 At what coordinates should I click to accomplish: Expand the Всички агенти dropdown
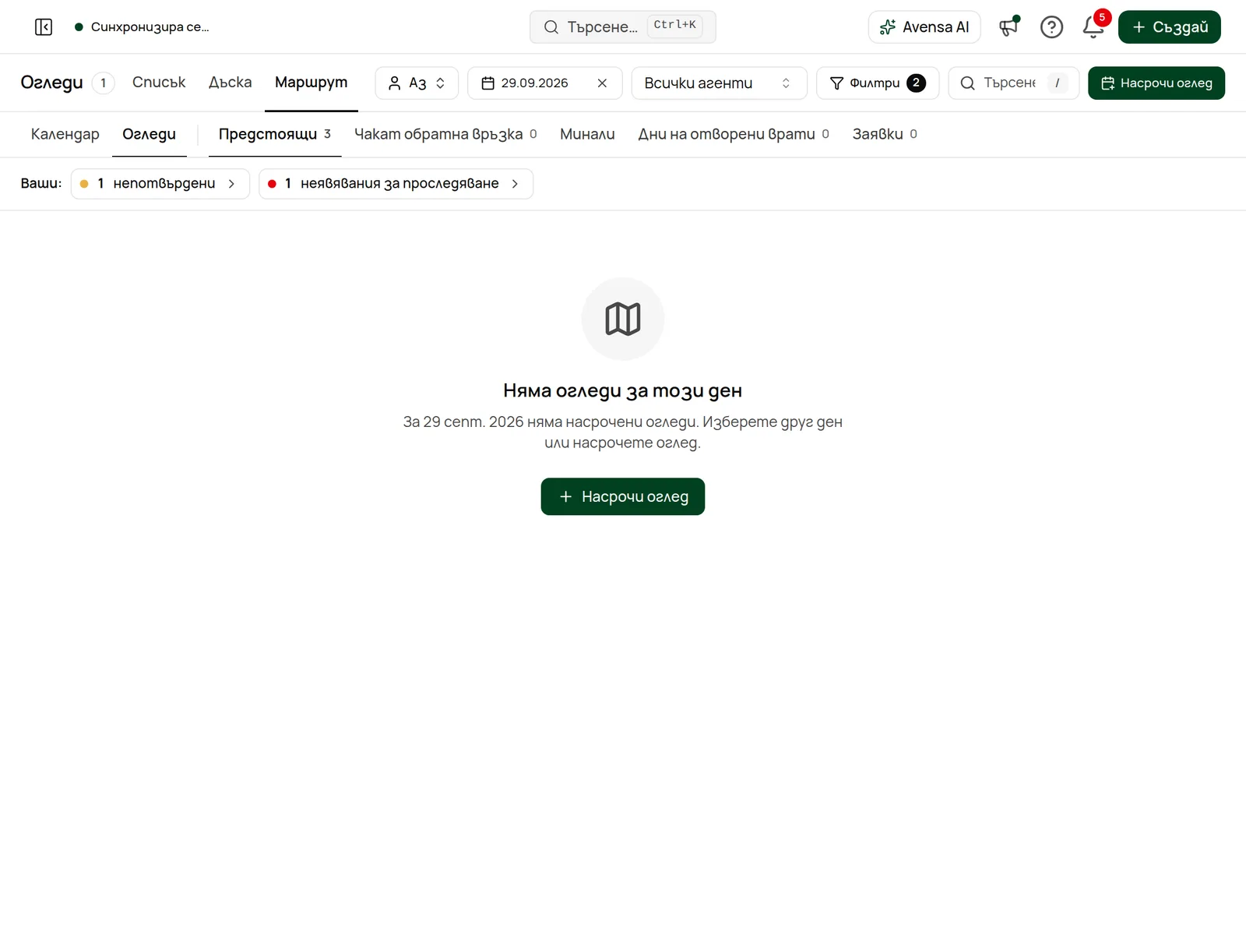pos(719,83)
